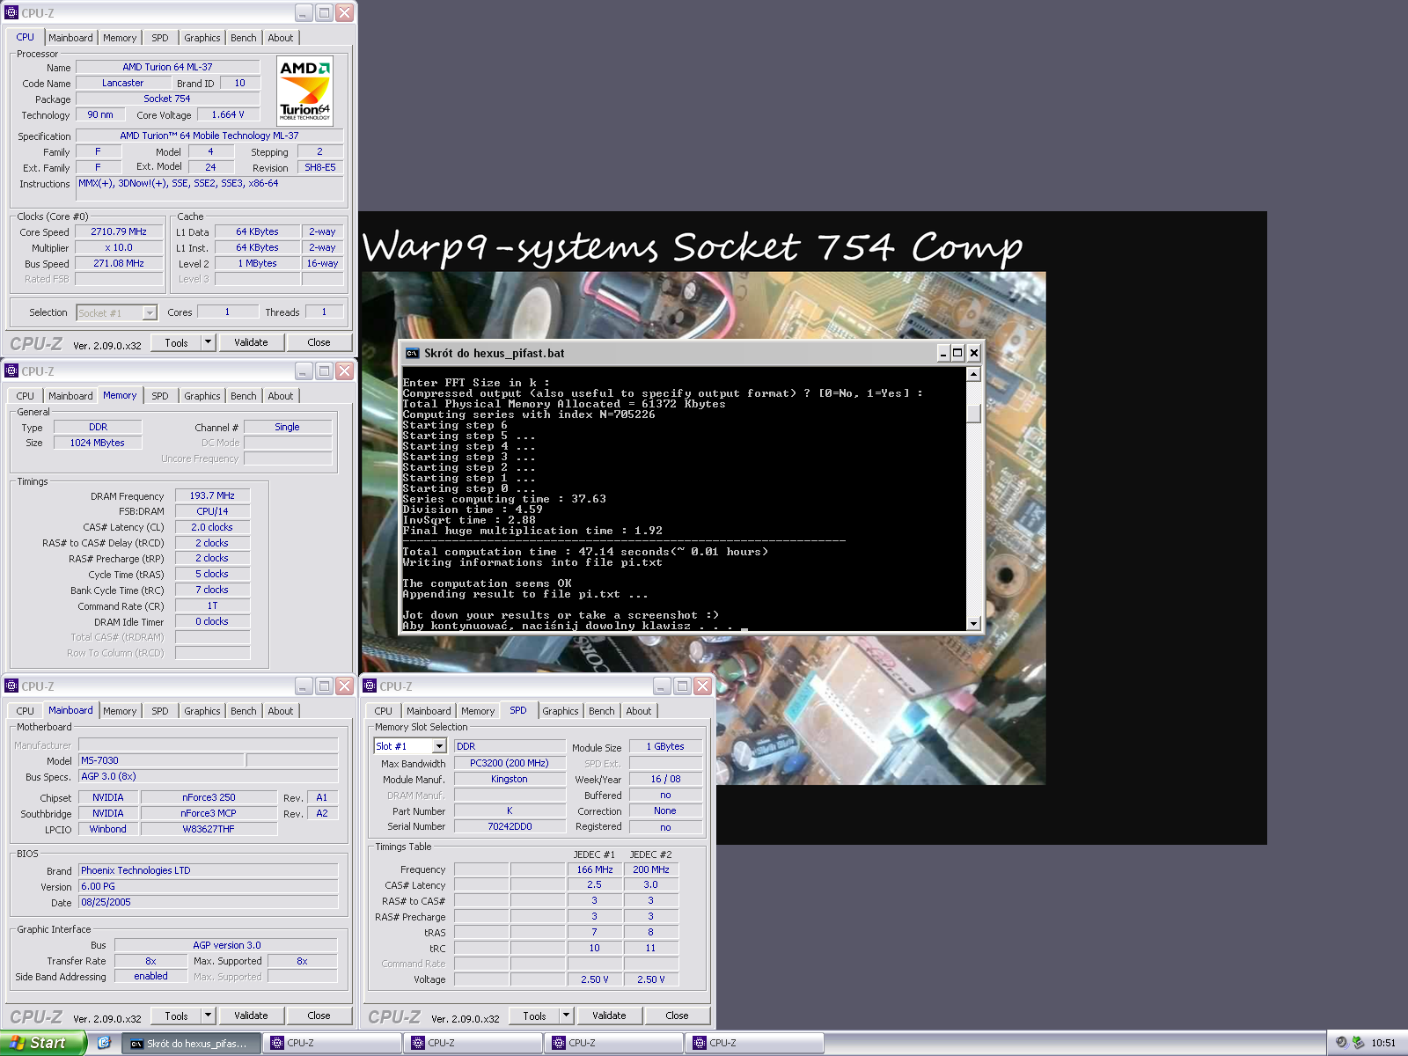Minimize the hexus_pifast console window
The image size is (1408, 1056).
tap(942, 353)
